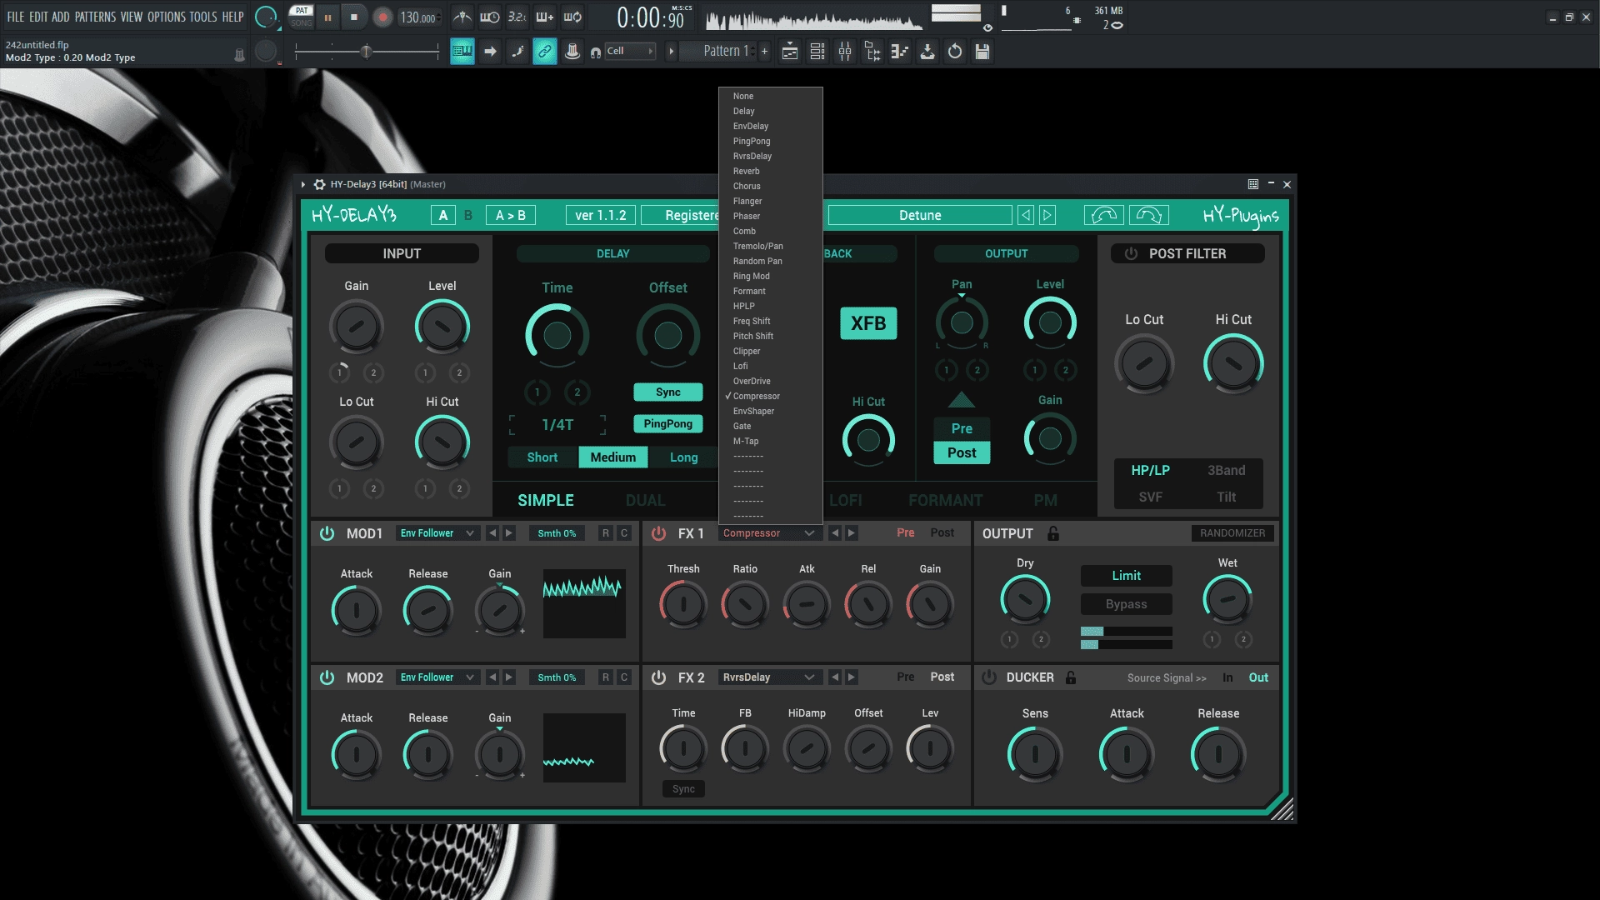
Task: Click the render/export icon in toolbar
Action: pos(927,52)
